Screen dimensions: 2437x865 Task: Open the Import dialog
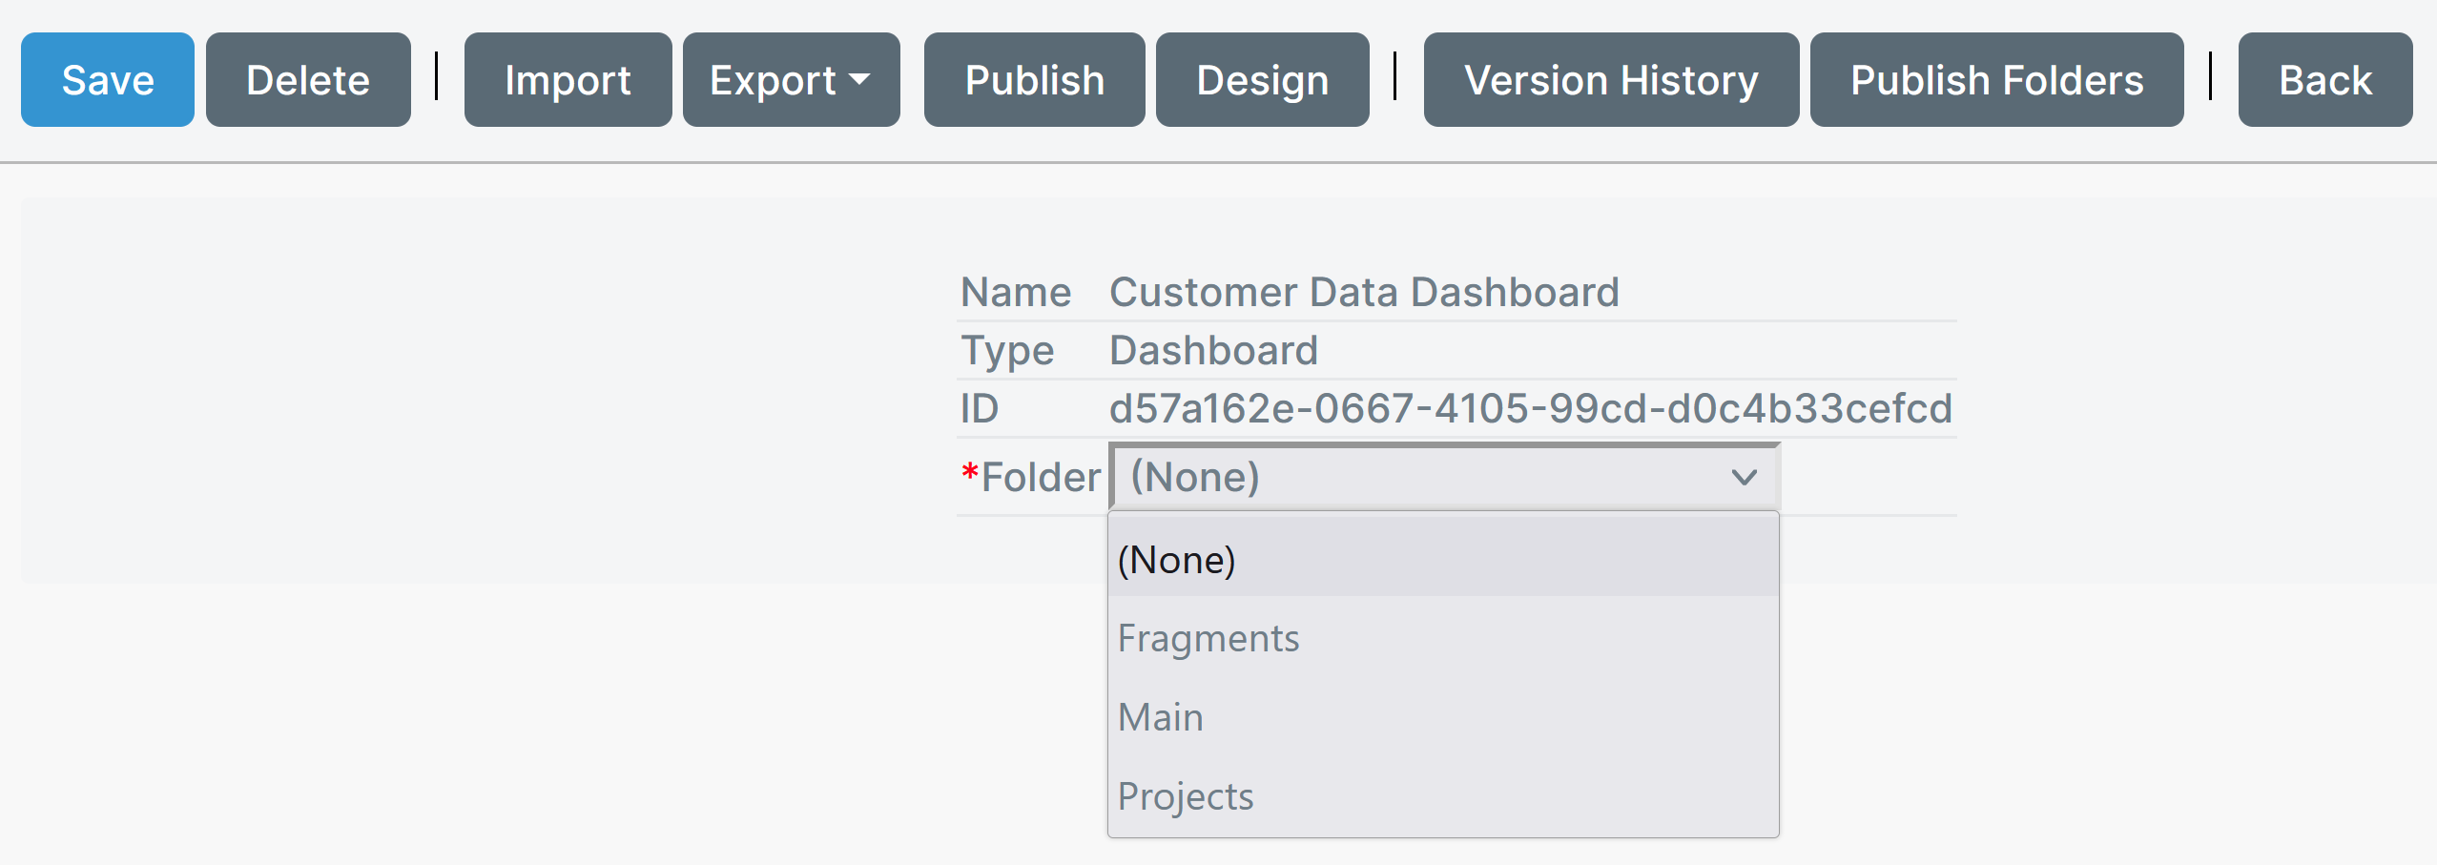(568, 80)
